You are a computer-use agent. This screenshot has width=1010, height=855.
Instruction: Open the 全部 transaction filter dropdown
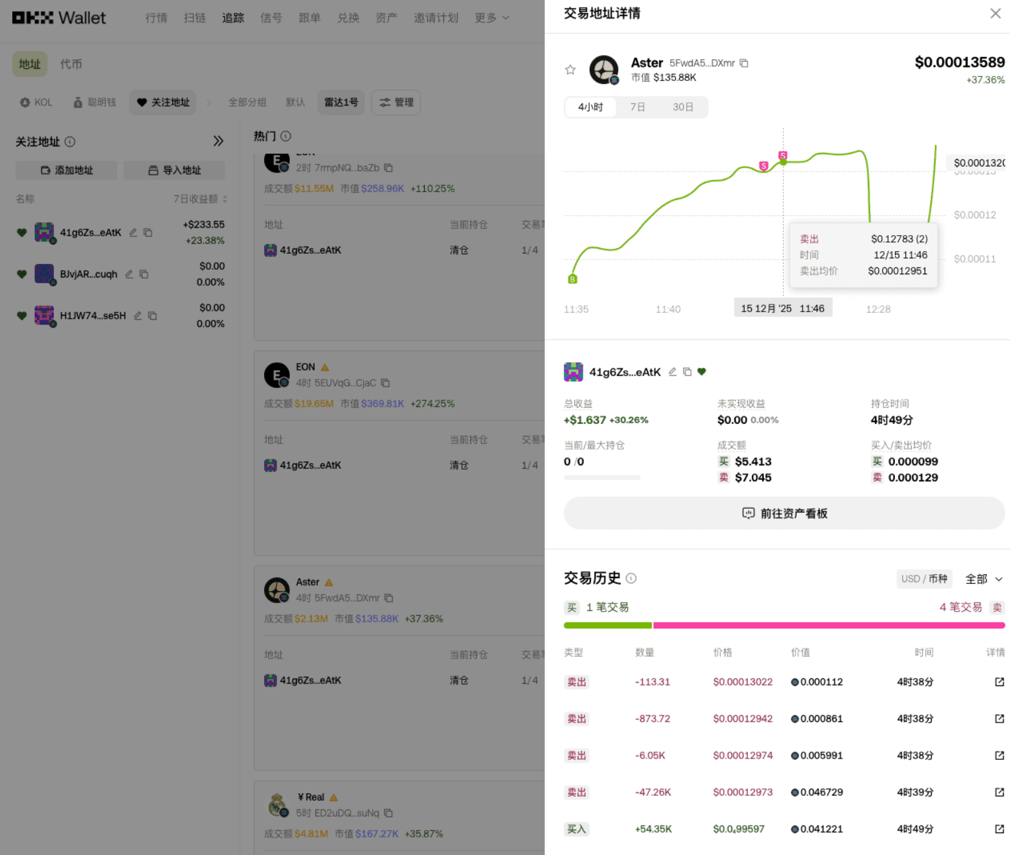point(983,579)
